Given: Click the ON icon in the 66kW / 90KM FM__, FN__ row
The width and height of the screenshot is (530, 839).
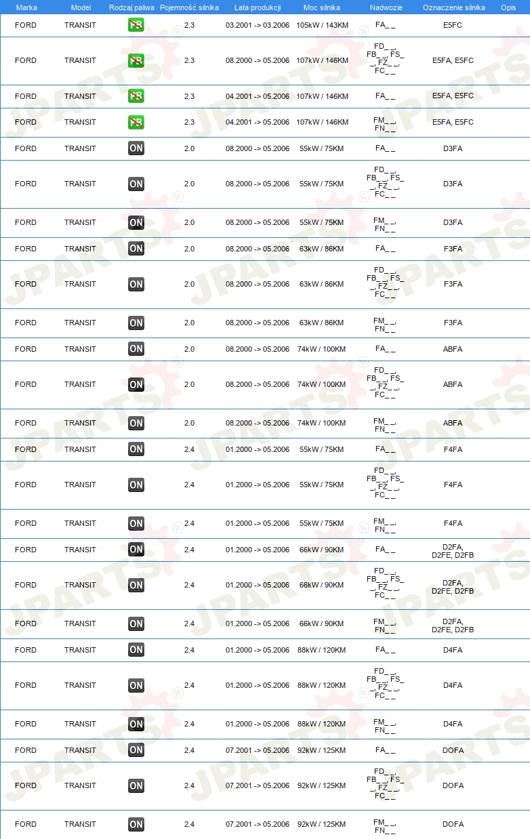Looking at the screenshot, I should pyautogui.click(x=136, y=623).
